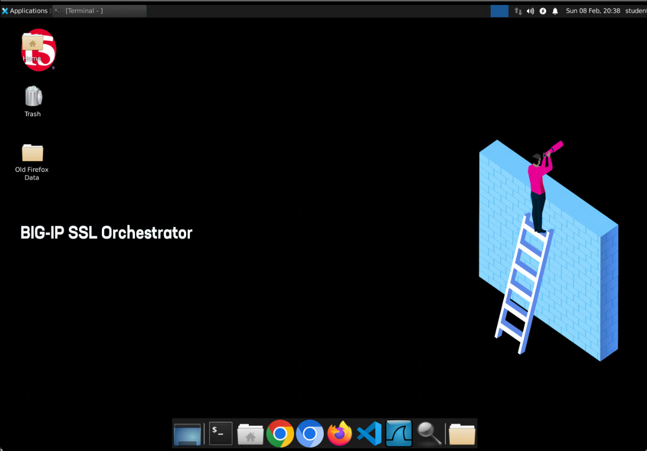The width and height of the screenshot is (647, 451).
Task: Click the clock showing Sun 08 Feb, 20:38
Action: click(x=592, y=10)
